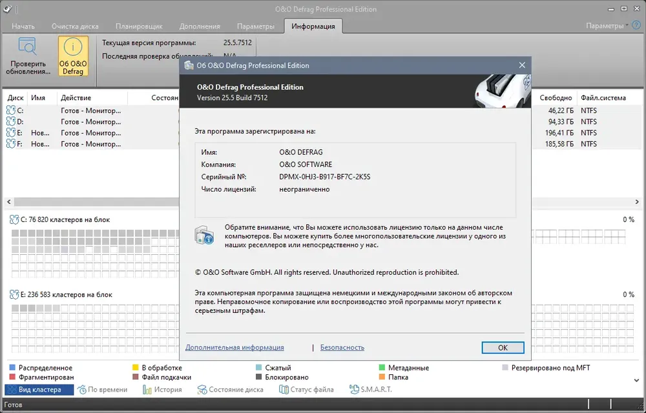The width and height of the screenshot is (646, 413).
Task: Click the 'Об O&O Defrag' info icon
Action: tap(73, 47)
